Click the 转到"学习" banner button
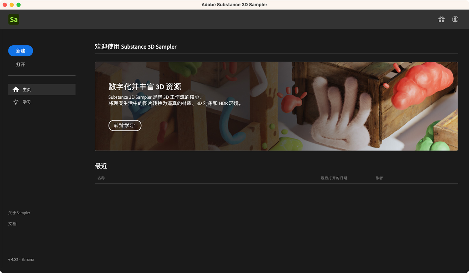The height and width of the screenshot is (273, 469). click(125, 126)
